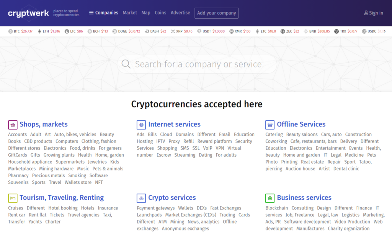Open the Tourism, Traveling, Renting heading
The width and height of the screenshot is (392, 235).
point(62,198)
